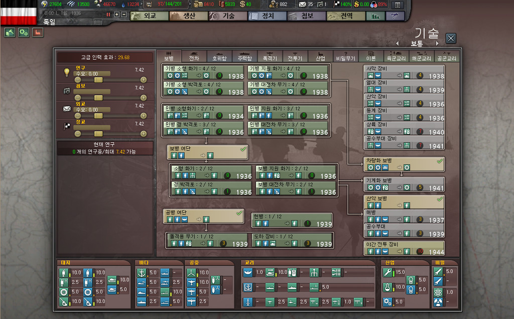Open the 생산 (Production) top menu
The width and height of the screenshot is (514, 319).
pyautogui.click(x=188, y=16)
